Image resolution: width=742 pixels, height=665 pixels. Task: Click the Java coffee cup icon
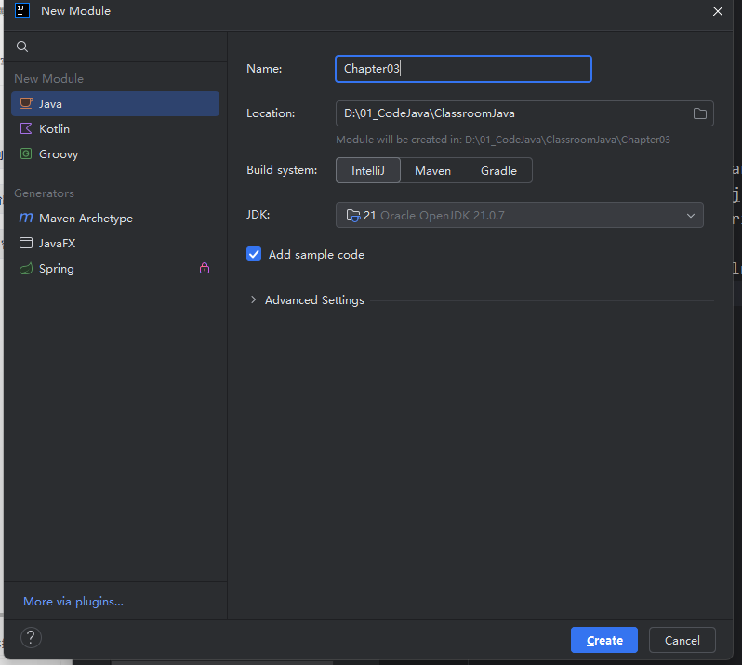[x=26, y=103]
